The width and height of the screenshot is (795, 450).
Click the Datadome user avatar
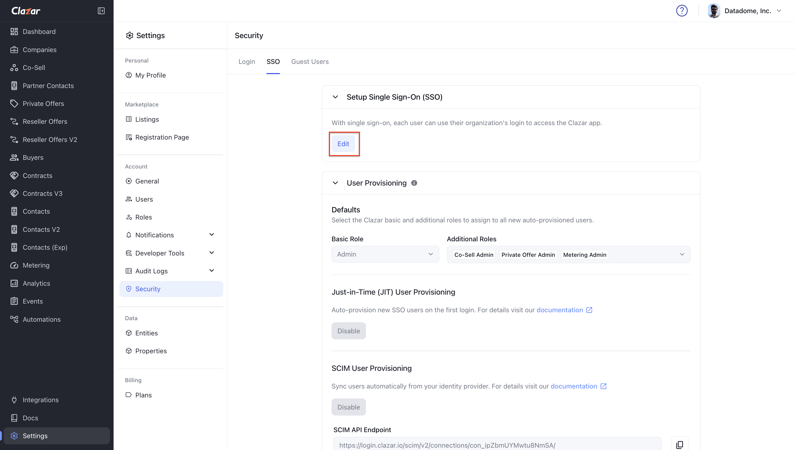pos(714,11)
